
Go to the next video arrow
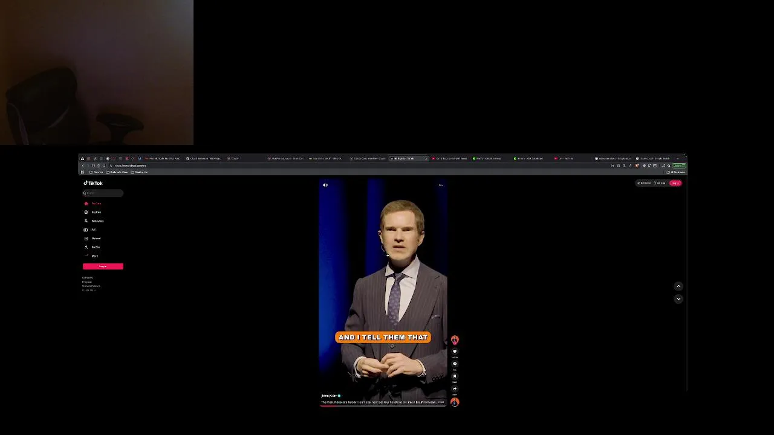click(x=678, y=298)
